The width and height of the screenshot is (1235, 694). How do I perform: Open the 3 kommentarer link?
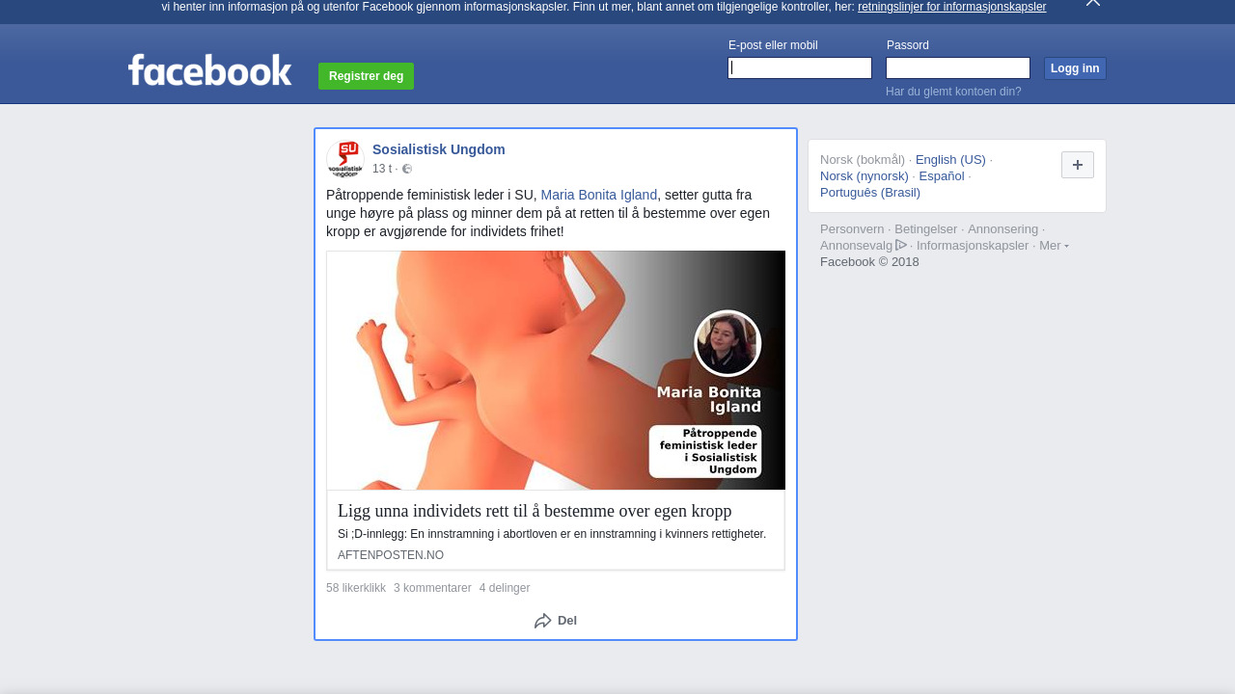(432, 588)
